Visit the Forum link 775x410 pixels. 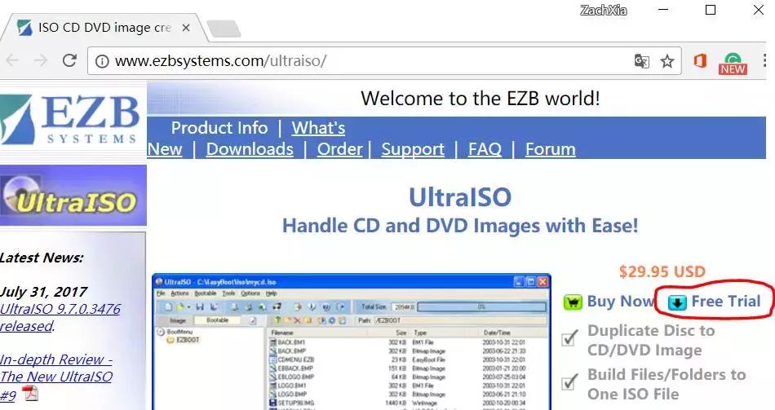[550, 149]
